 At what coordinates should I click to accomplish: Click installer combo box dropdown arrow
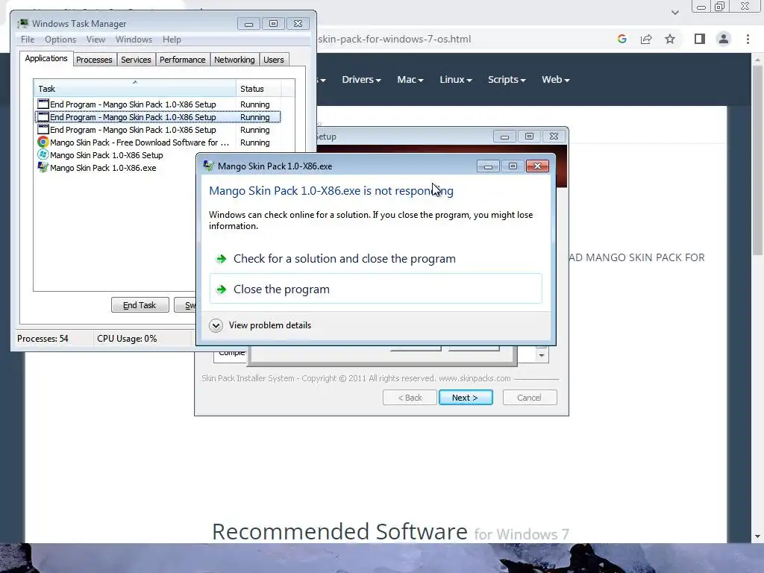(x=542, y=355)
